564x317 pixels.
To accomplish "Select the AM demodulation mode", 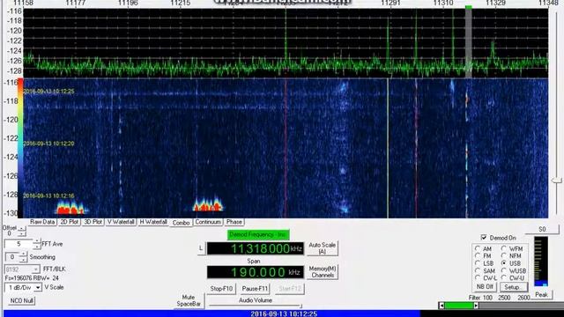I will [478, 248].
